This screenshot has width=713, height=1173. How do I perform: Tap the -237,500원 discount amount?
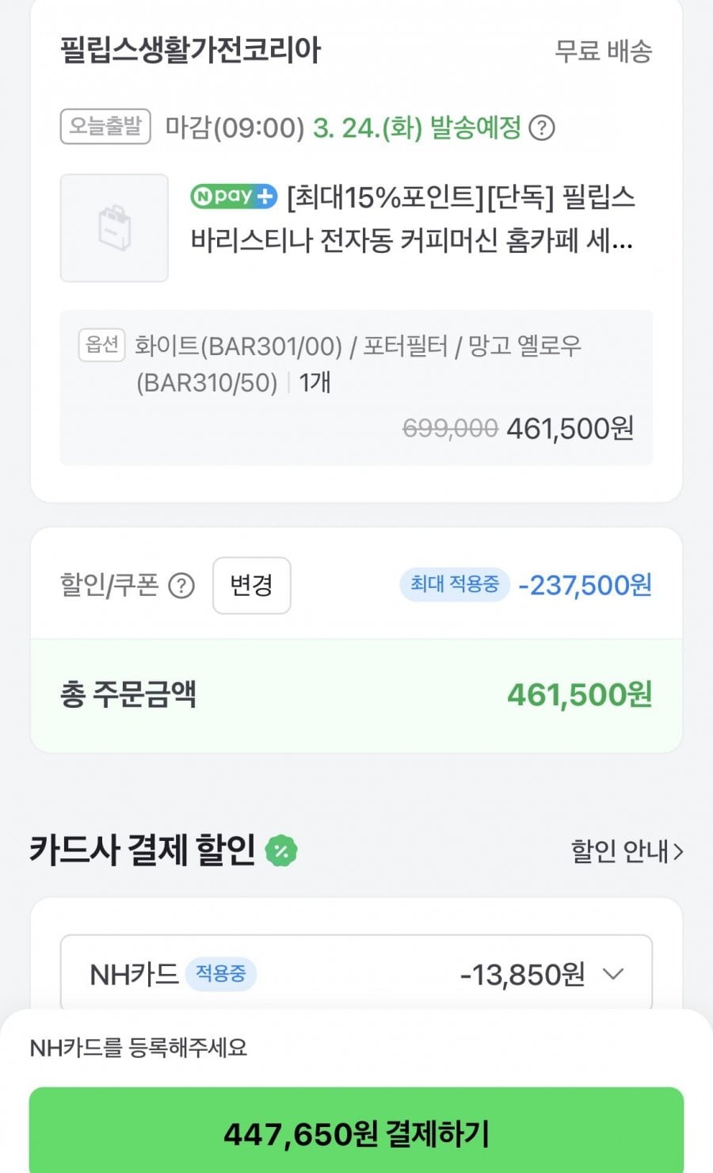[585, 586]
